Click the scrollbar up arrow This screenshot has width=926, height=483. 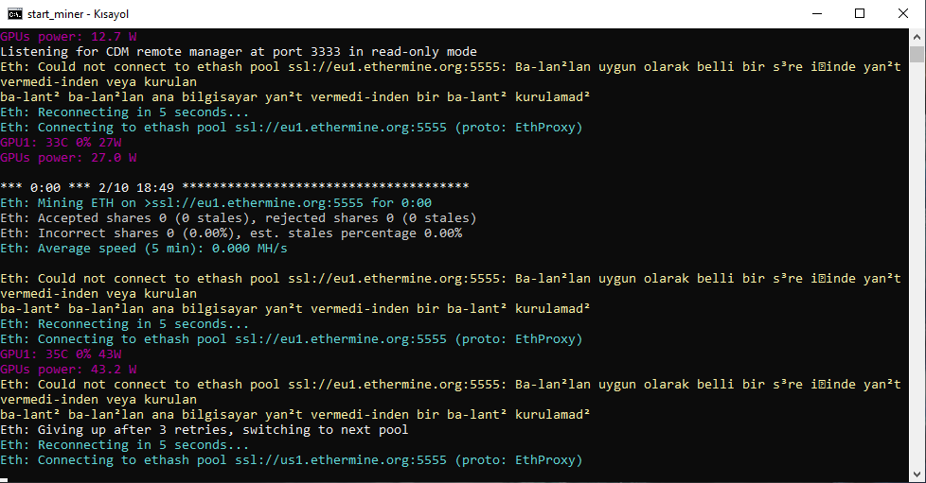[917, 37]
